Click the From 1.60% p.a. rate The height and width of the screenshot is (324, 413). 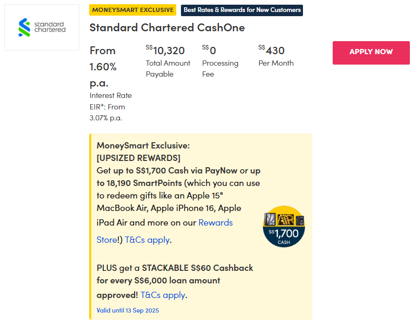103,67
